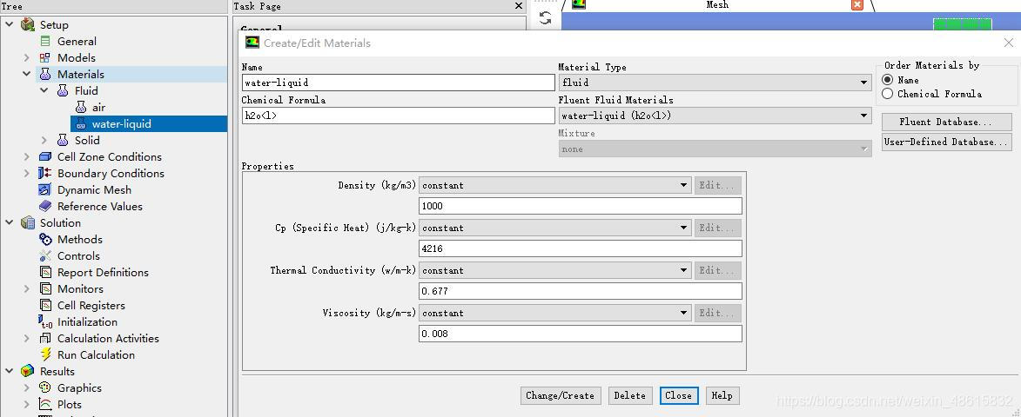Select air in the Fluid materials tree
This screenshot has height=417, width=1021.
98,107
